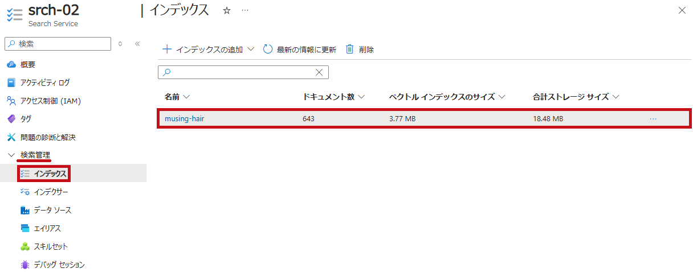Toggle sort arrow next to ベクトル インデックスのサイズ
The image size is (693, 272).
502,97
